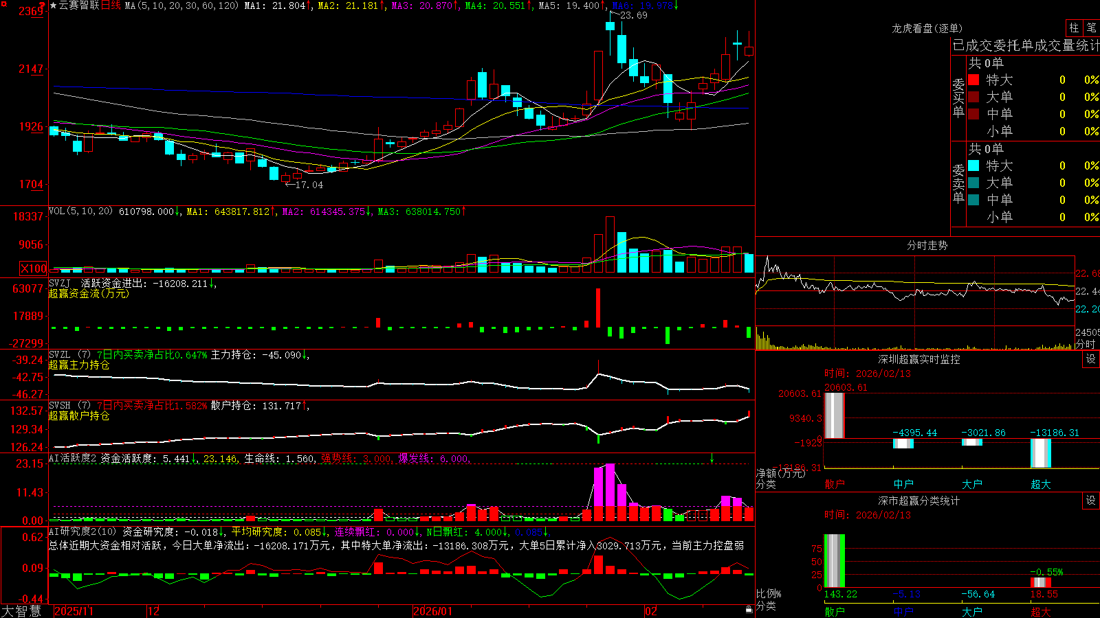This screenshot has width=1100, height=618.
Task: Click the 时间: 2026/02/13 in 实时监控
Action: click(868, 374)
